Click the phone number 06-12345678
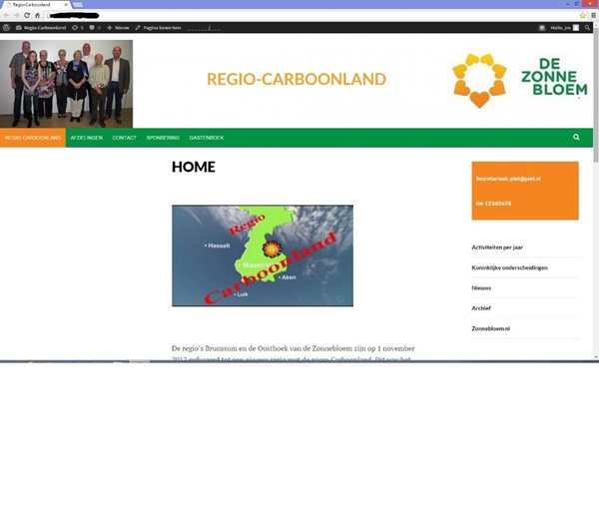The height and width of the screenshot is (519, 599). click(x=493, y=204)
